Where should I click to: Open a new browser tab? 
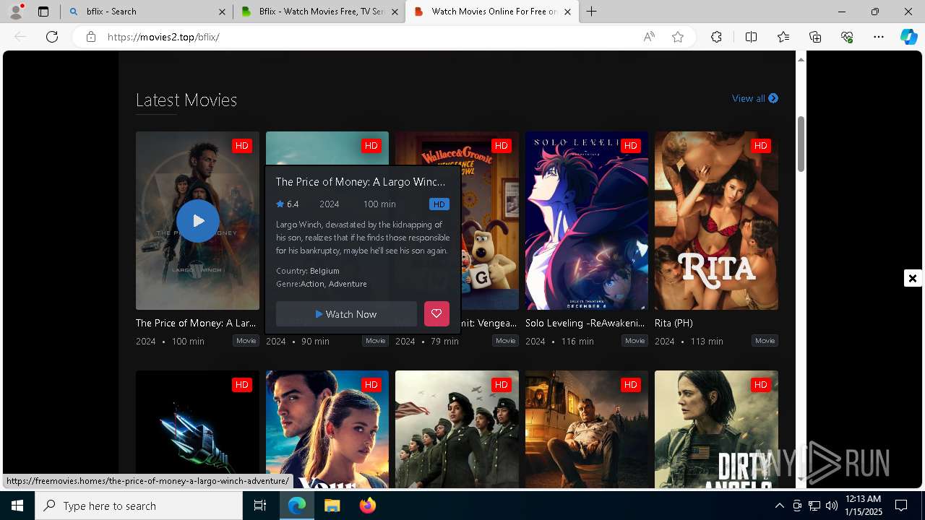(592, 12)
